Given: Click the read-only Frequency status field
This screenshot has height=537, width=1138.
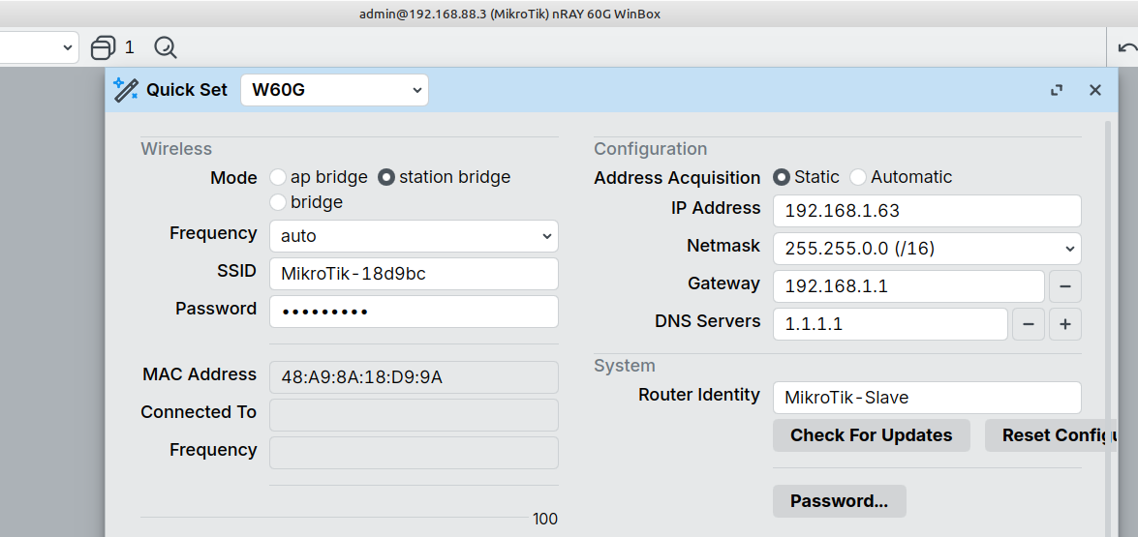Looking at the screenshot, I should tap(414, 452).
